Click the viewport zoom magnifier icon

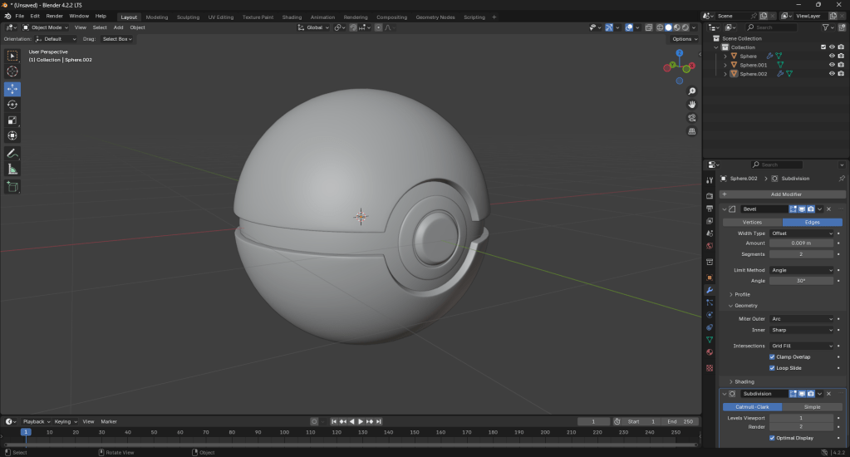tap(691, 91)
